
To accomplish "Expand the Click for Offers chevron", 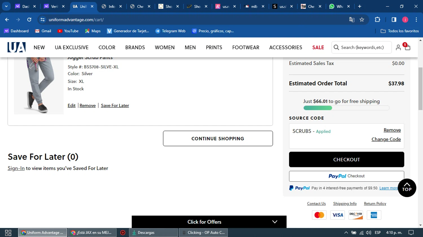I will (275, 222).
